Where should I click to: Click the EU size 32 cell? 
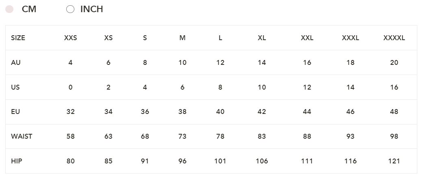70,112
